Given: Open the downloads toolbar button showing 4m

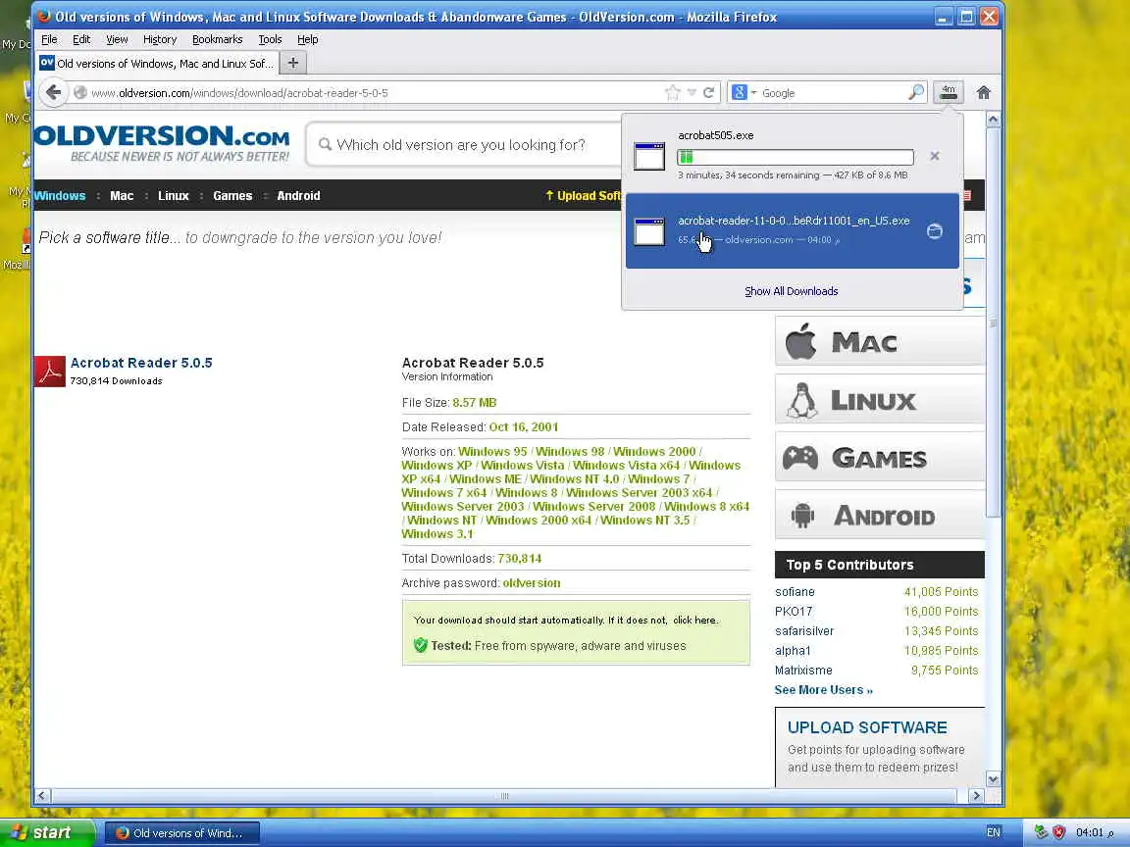Looking at the screenshot, I should (948, 92).
